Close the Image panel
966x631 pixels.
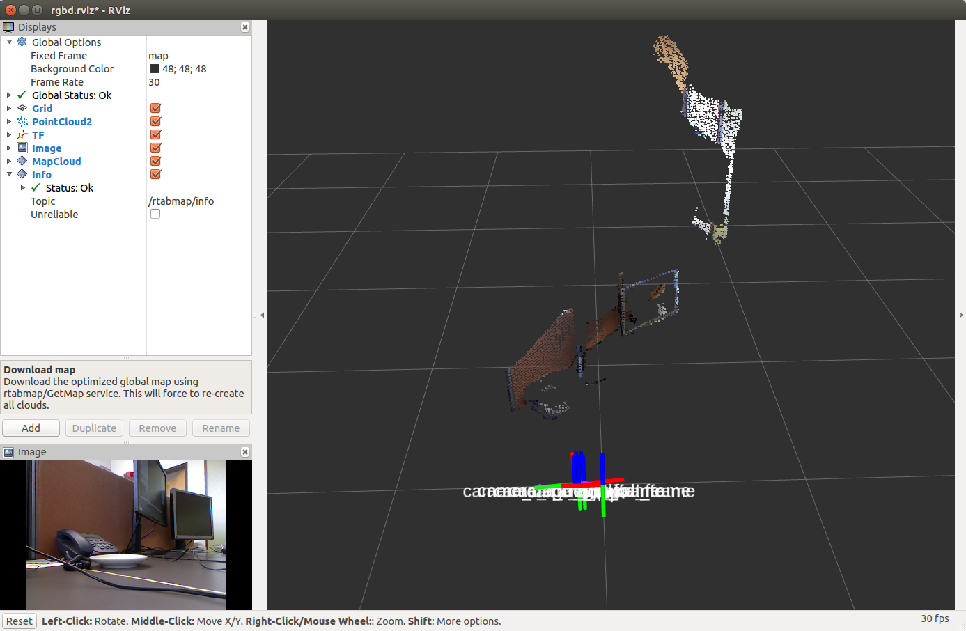tap(245, 452)
